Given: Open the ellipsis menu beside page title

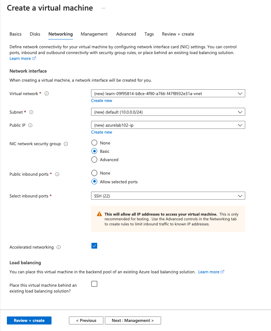Looking at the screenshot, I should [103, 8].
